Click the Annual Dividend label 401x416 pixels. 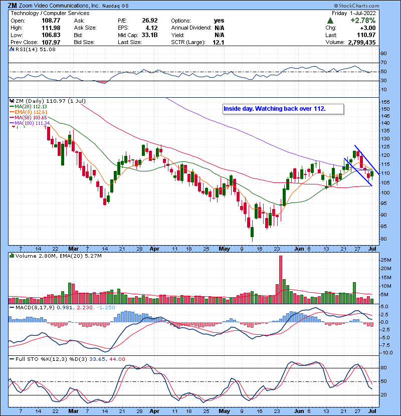point(191,28)
